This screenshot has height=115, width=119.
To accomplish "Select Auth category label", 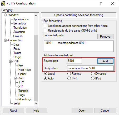I will click(21, 78).
